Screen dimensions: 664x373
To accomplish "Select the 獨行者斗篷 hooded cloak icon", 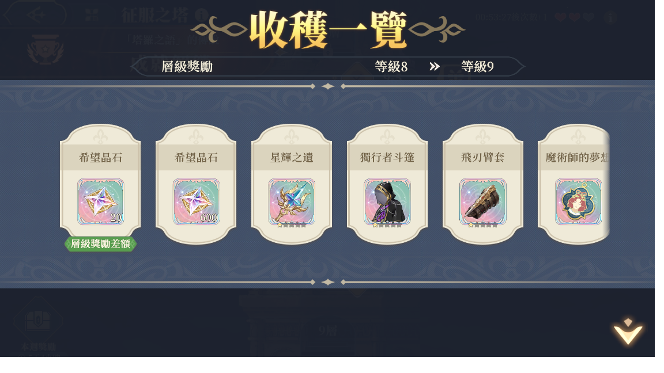I will [387, 201].
